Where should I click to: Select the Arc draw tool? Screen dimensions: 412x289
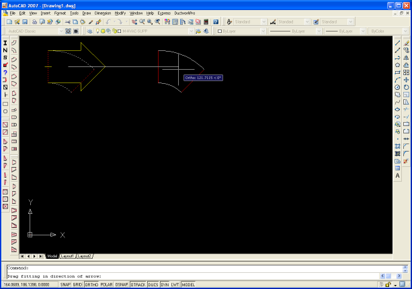[397, 80]
